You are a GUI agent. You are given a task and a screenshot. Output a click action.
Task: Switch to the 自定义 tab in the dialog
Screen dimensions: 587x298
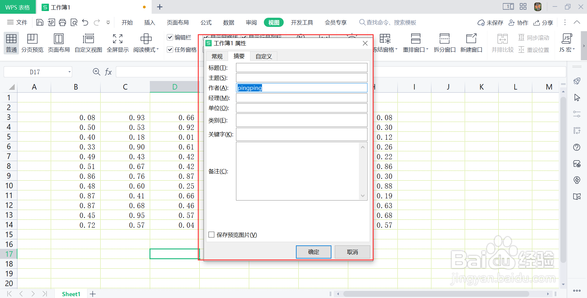pos(263,56)
